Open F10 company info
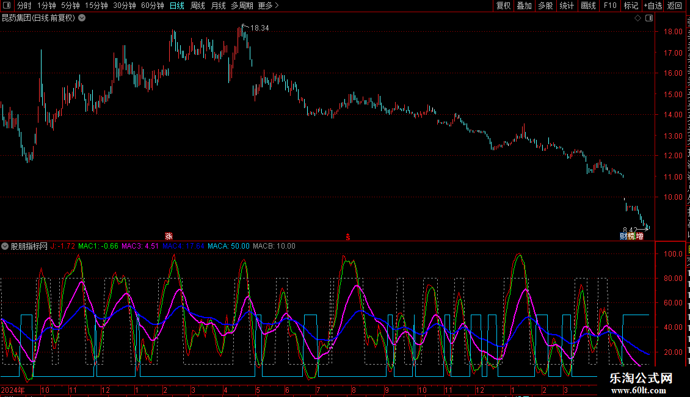Screen dimensions: 690x397 [x=610, y=5]
